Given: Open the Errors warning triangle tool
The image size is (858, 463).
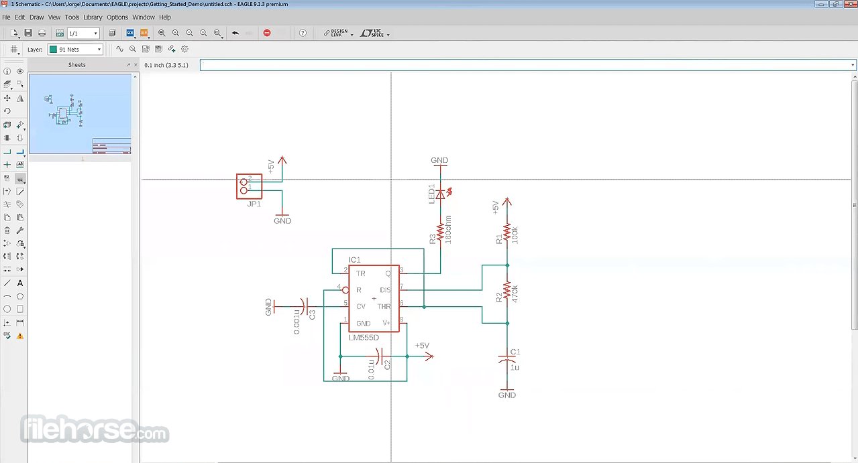Looking at the screenshot, I should point(20,336).
